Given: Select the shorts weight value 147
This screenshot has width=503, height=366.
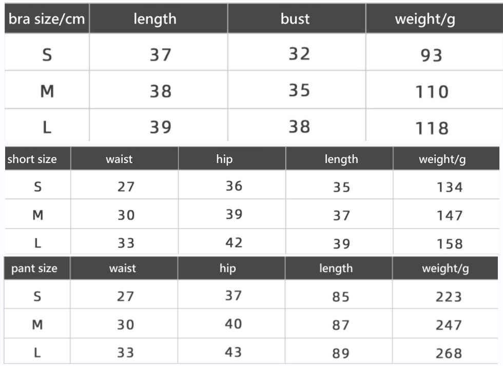Looking at the screenshot, I should [450, 216].
